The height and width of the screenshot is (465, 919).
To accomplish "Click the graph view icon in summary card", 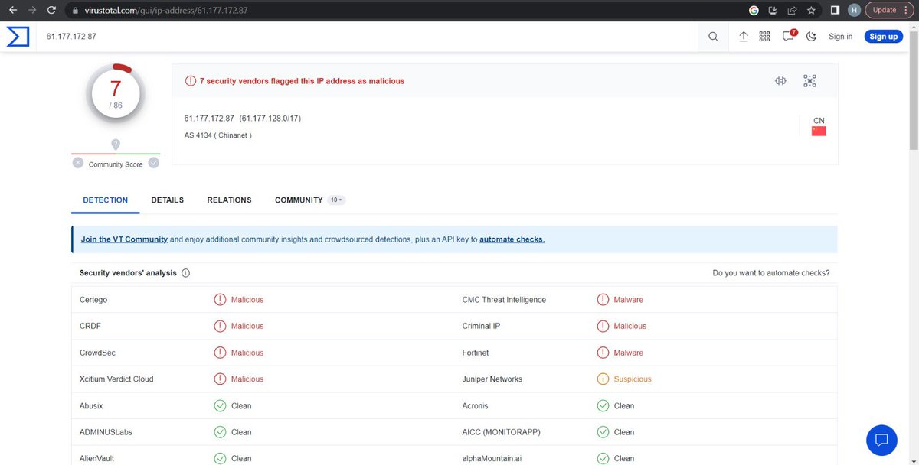I will 809,80.
